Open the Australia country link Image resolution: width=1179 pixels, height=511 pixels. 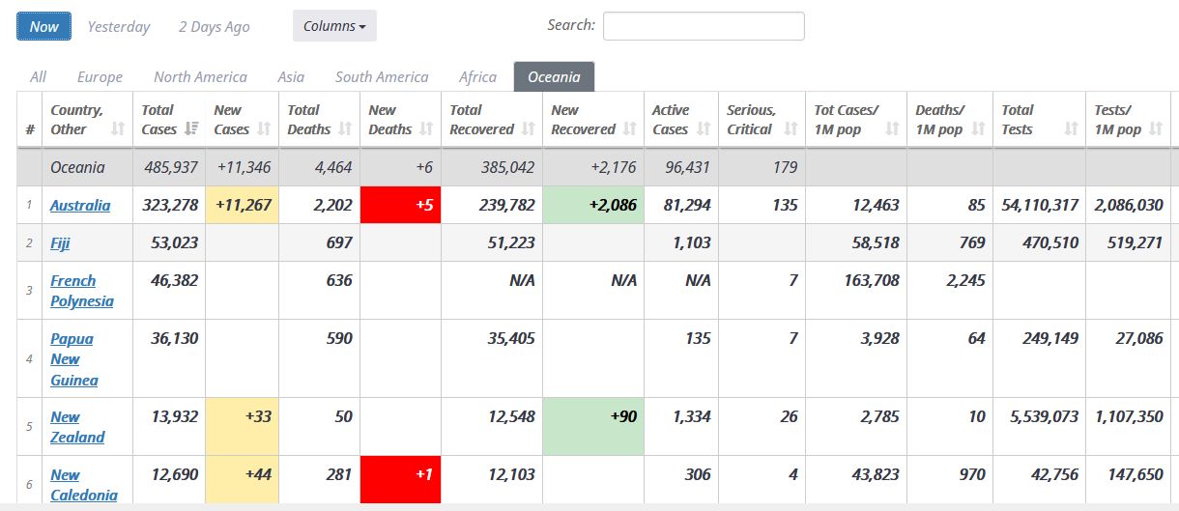point(80,205)
